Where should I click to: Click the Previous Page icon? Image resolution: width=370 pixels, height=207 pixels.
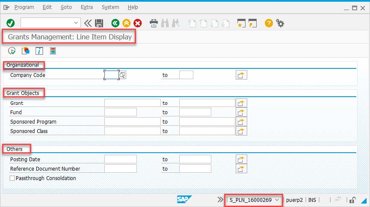pyautogui.click(x=203, y=23)
